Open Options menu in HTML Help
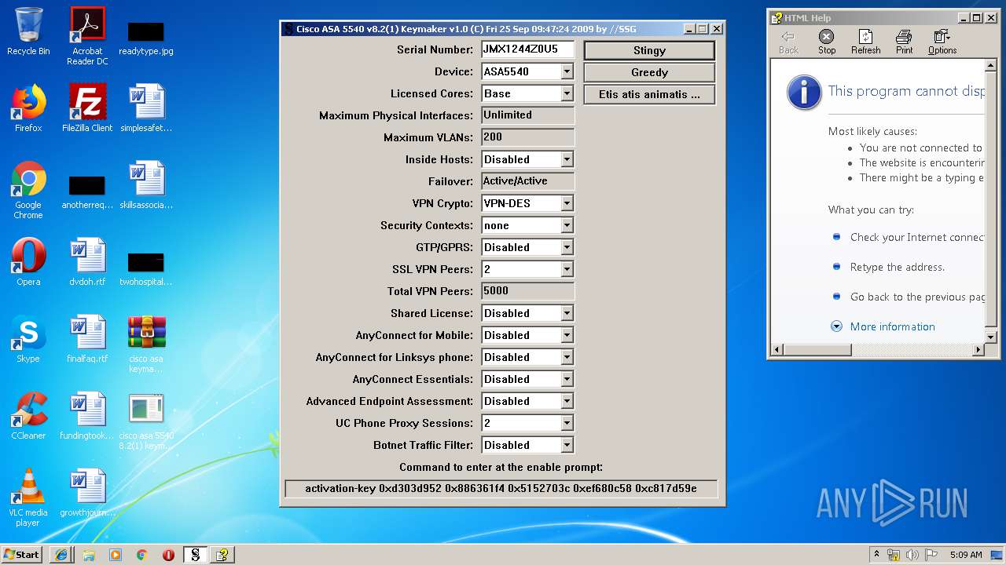The image size is (1006, 565). 942,42
